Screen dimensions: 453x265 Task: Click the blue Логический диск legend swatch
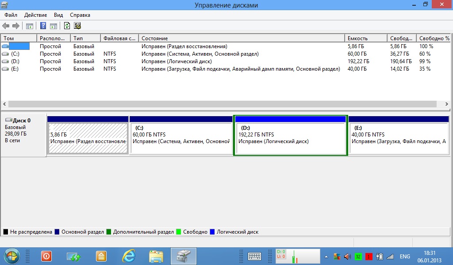(x=212, y=231)
